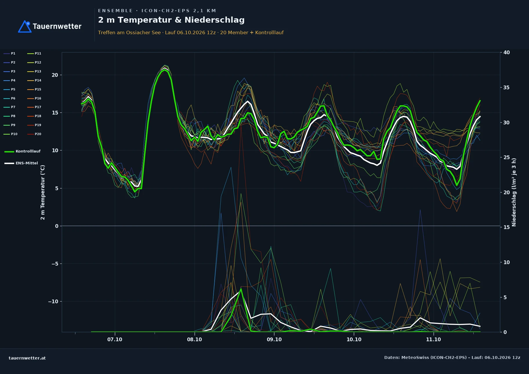Click the 07.10 date axis label

(x=115, y=339)
